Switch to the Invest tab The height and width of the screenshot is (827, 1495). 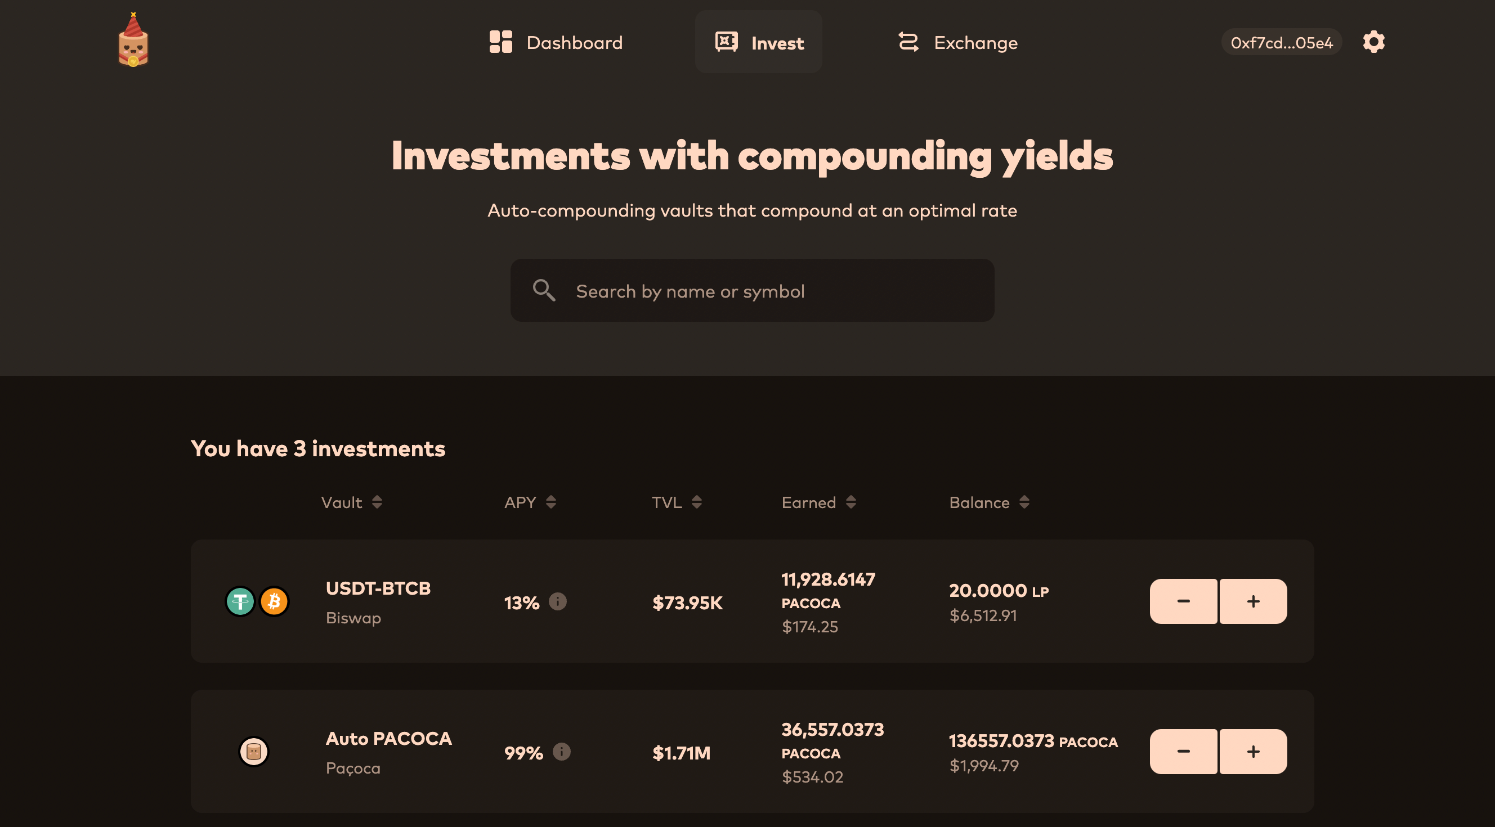759,42
